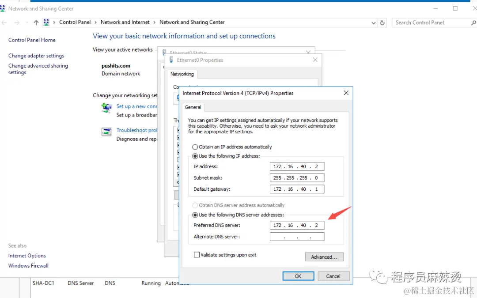Screen dimensions: 477x298
Task: Select Use the following IP address
Action: coord(226,156)
